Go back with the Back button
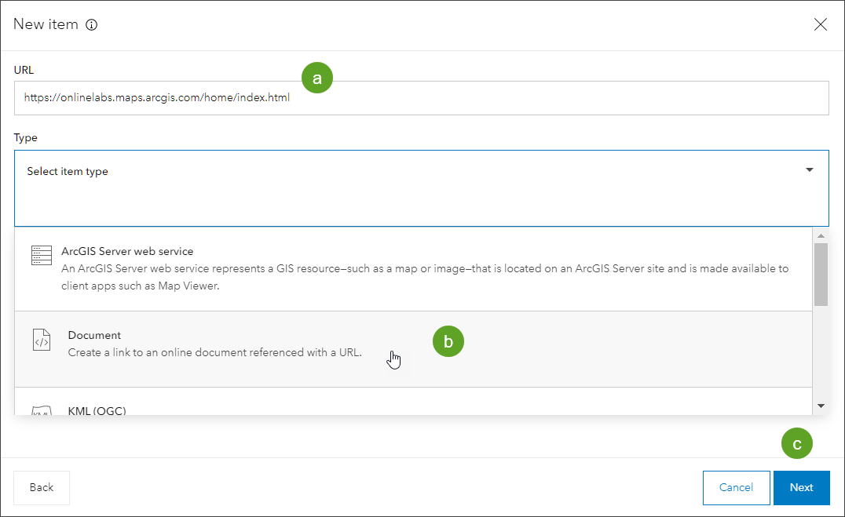This screenshot has height=517, width=845. click(42, 487)
